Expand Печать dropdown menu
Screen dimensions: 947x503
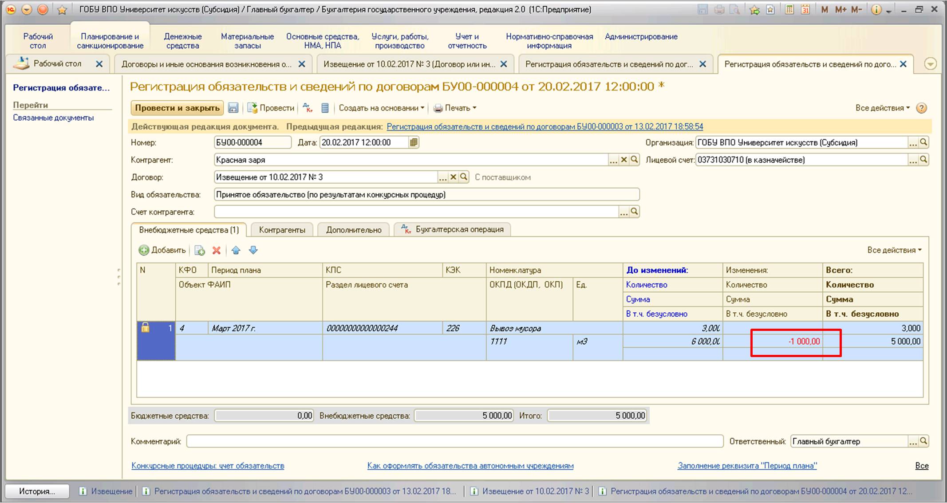[455, 108]
